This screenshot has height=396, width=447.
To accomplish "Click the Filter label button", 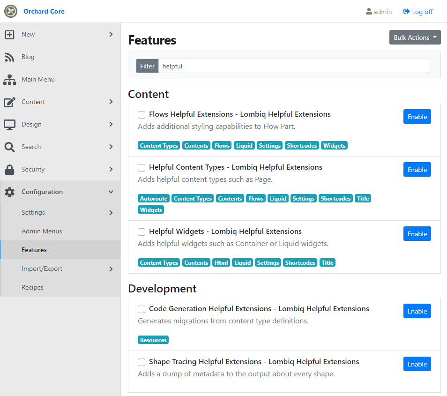I will click(x=148, y=66).
